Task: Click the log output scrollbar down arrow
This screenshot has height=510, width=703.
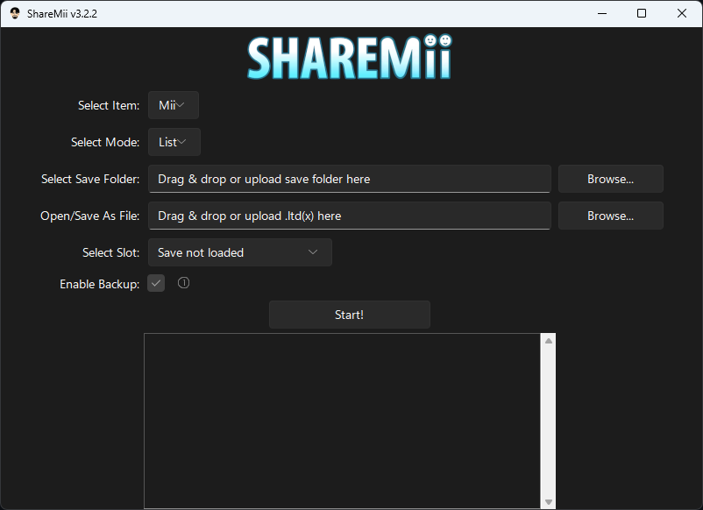Action: pos(549,501)
